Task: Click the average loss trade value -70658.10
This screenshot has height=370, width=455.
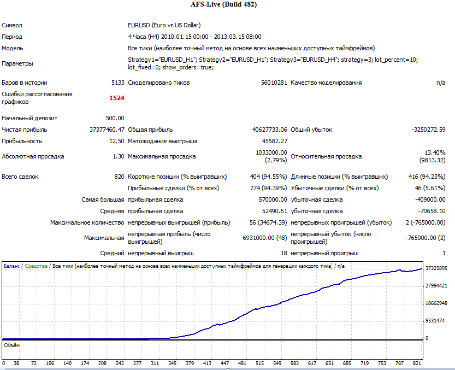Action: point(432,211)
